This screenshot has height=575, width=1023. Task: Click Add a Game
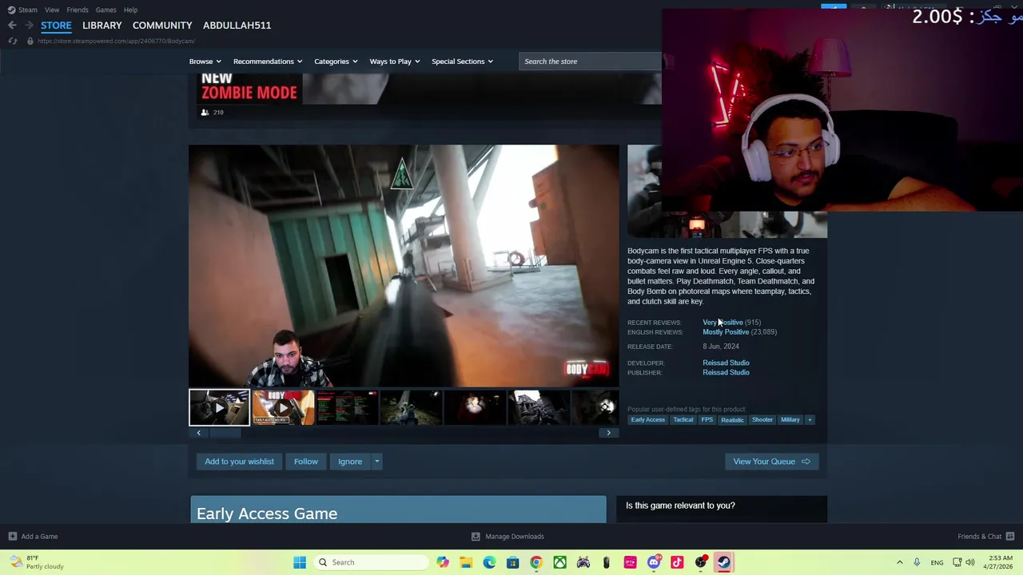tap(33, 537)
